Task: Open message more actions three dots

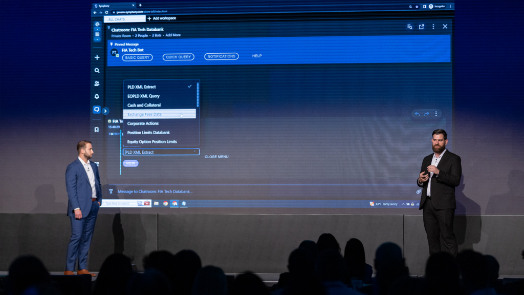Action: click(x=436, y=114)
